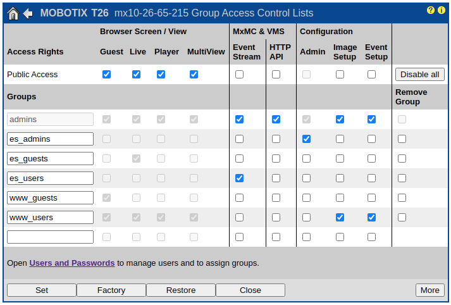Uncheck es_users Event Stream checkbox
451x305 pixels.
(239, 178)
